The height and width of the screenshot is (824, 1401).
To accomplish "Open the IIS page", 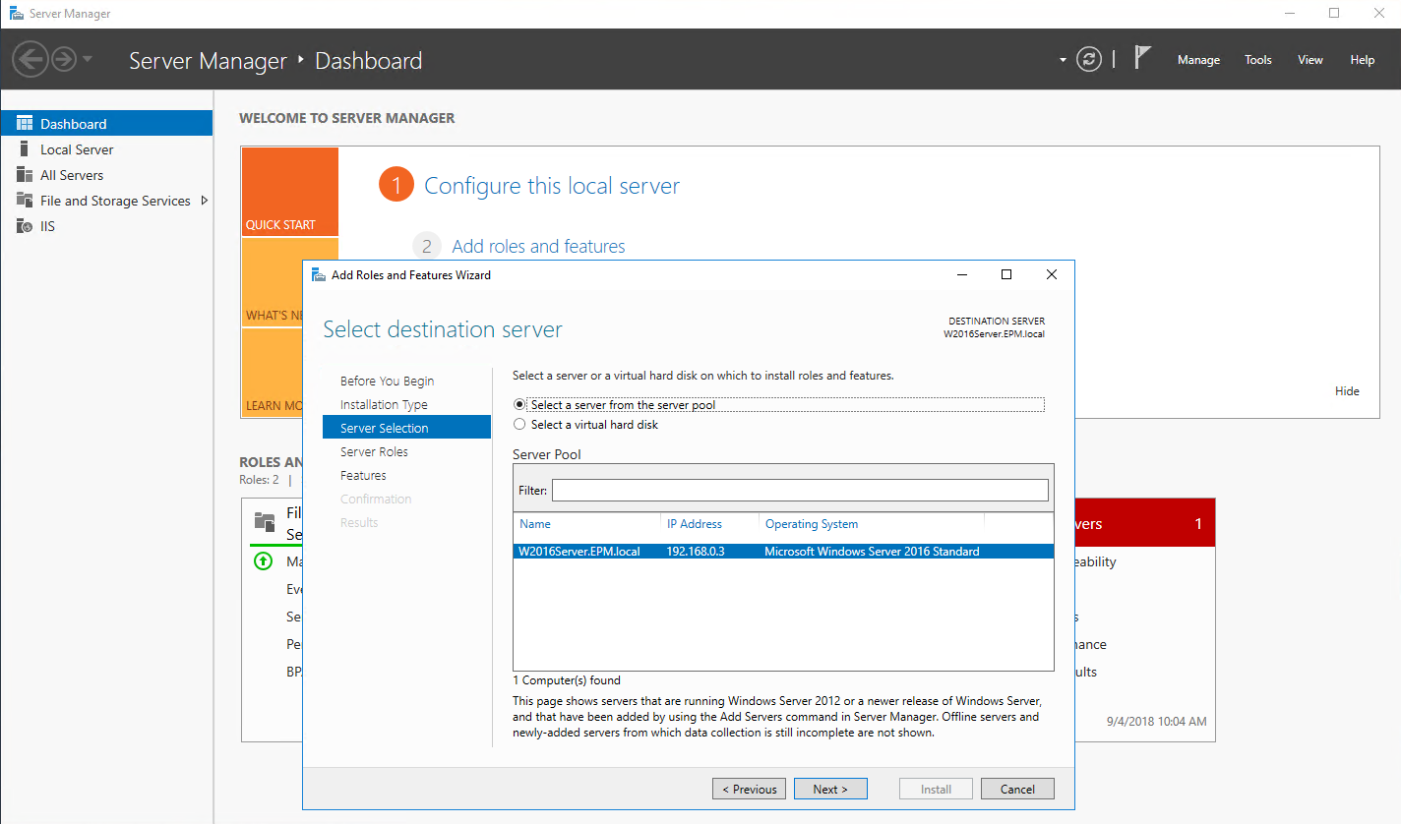I will point(47,226).
